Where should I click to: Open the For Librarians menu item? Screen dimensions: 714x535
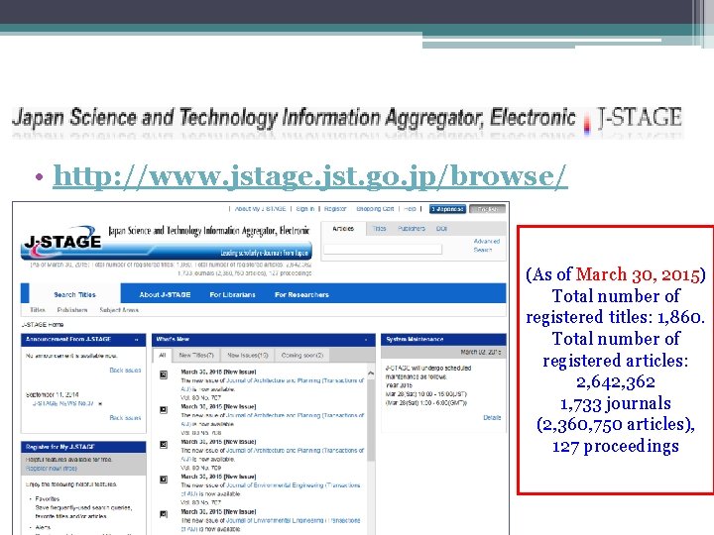point(232,295)
